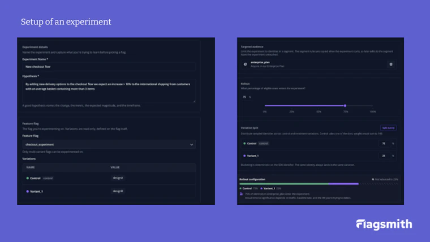Click the rollout slider handle at 75%
The image size is (430, 242).
(x=345, y=106)
